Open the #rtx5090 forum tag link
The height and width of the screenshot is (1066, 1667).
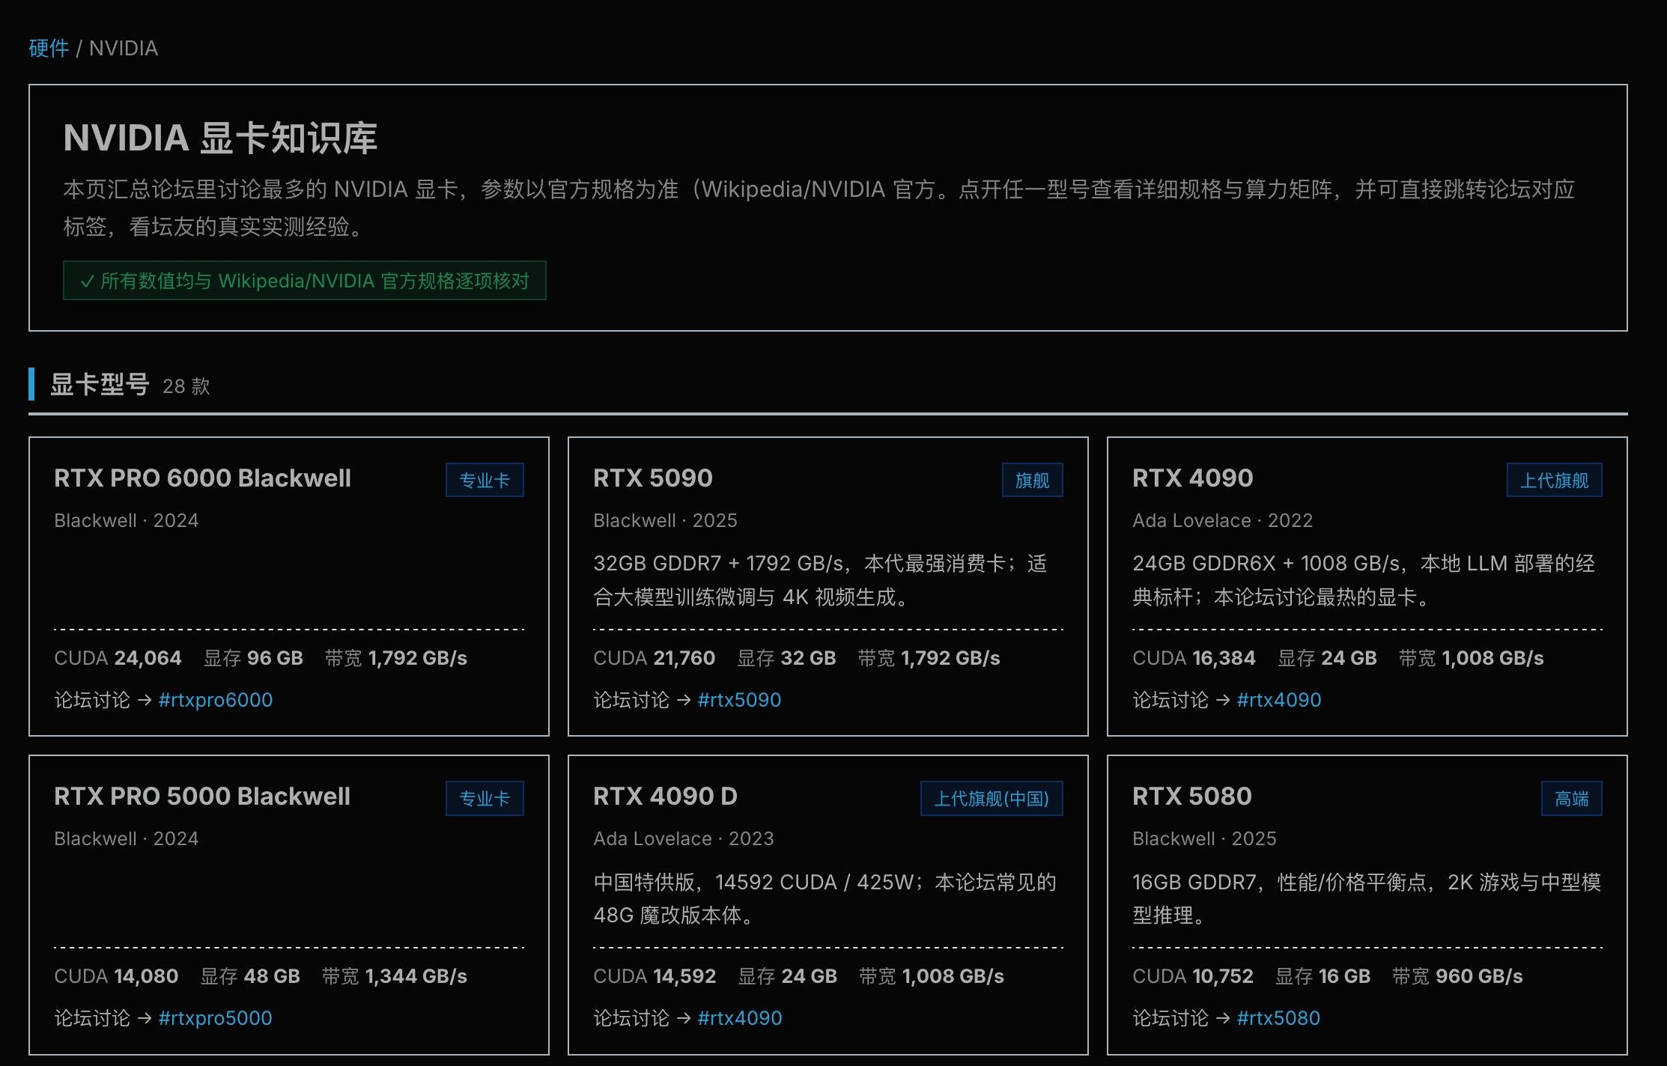739,700
